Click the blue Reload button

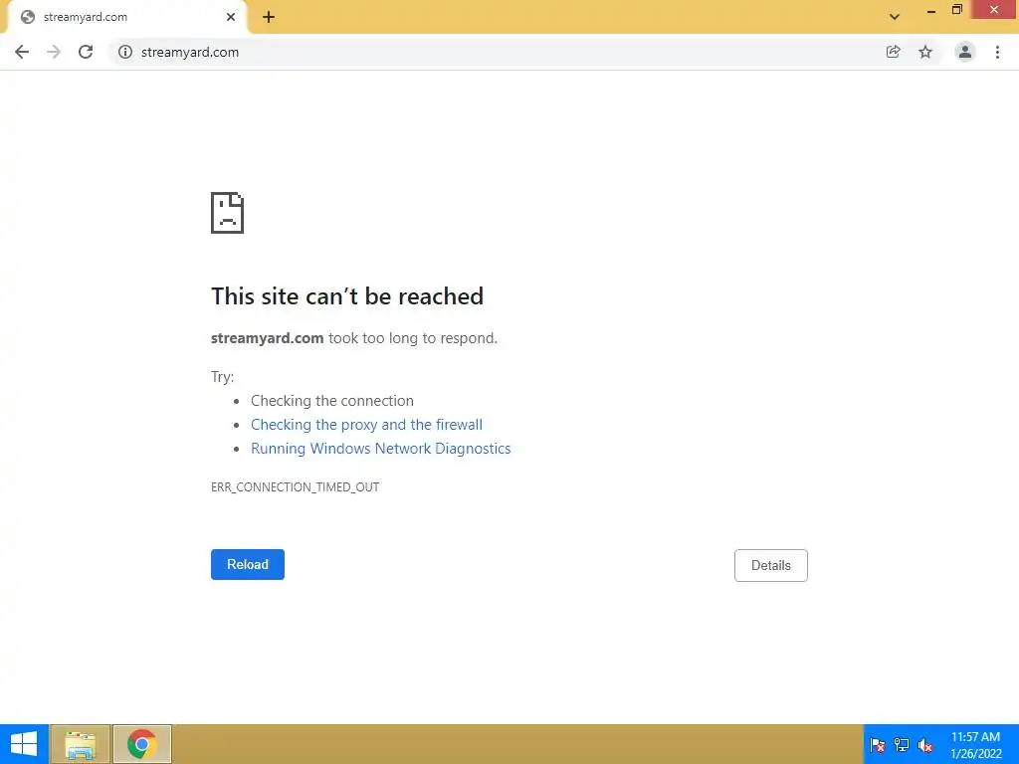[248, 565]
